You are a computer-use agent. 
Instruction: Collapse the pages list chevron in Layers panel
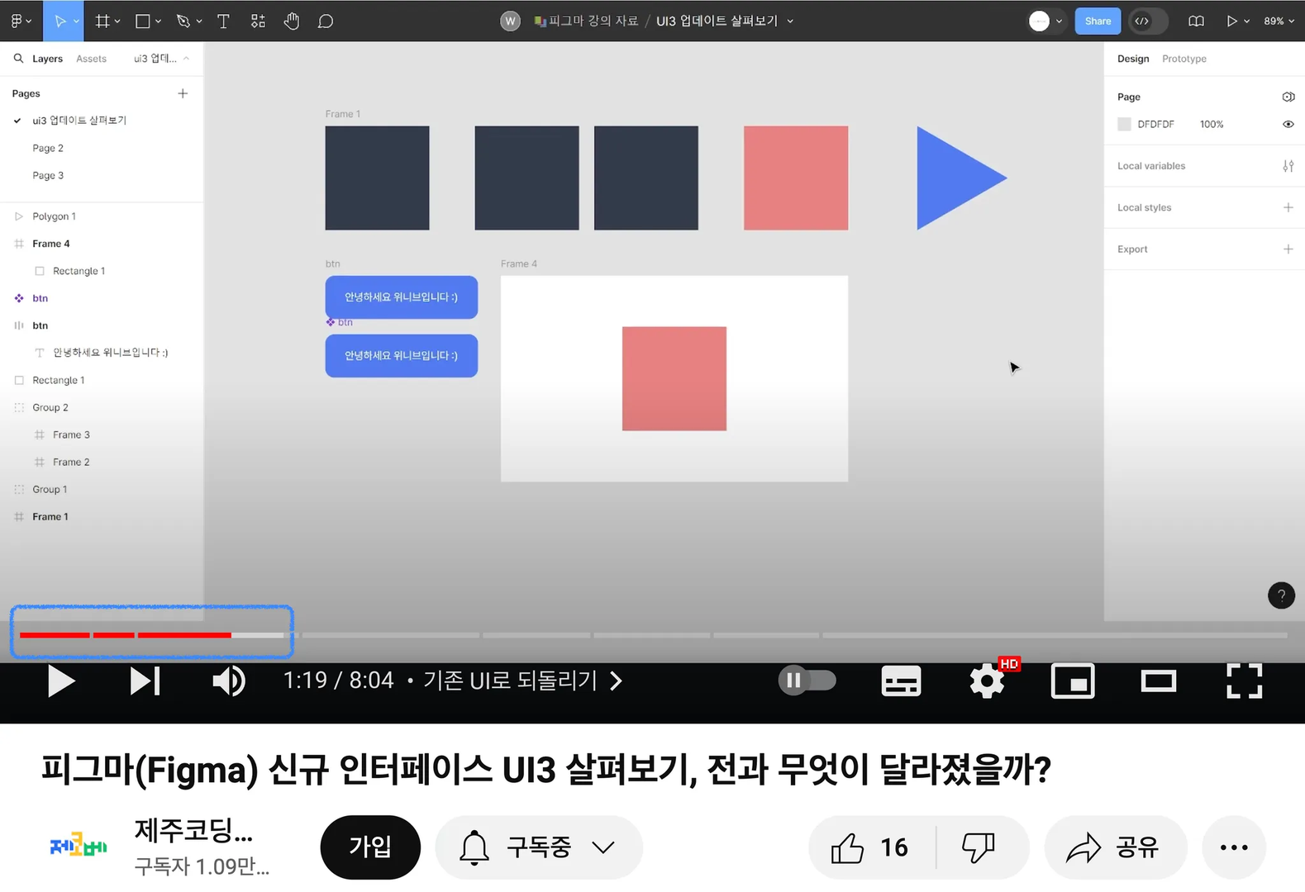coord(186,59)
